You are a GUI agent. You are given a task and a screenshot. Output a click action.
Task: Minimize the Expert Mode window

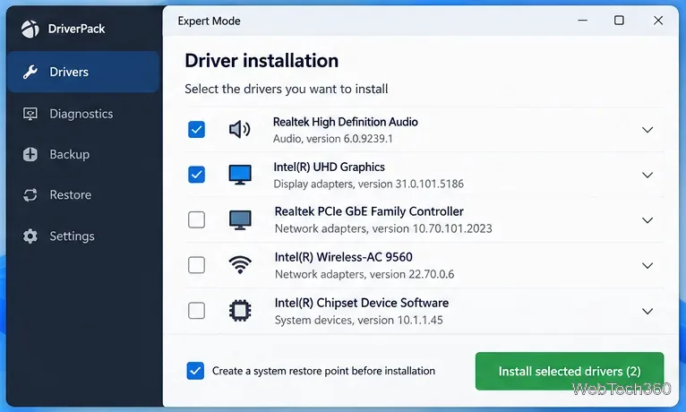[582, 20]
